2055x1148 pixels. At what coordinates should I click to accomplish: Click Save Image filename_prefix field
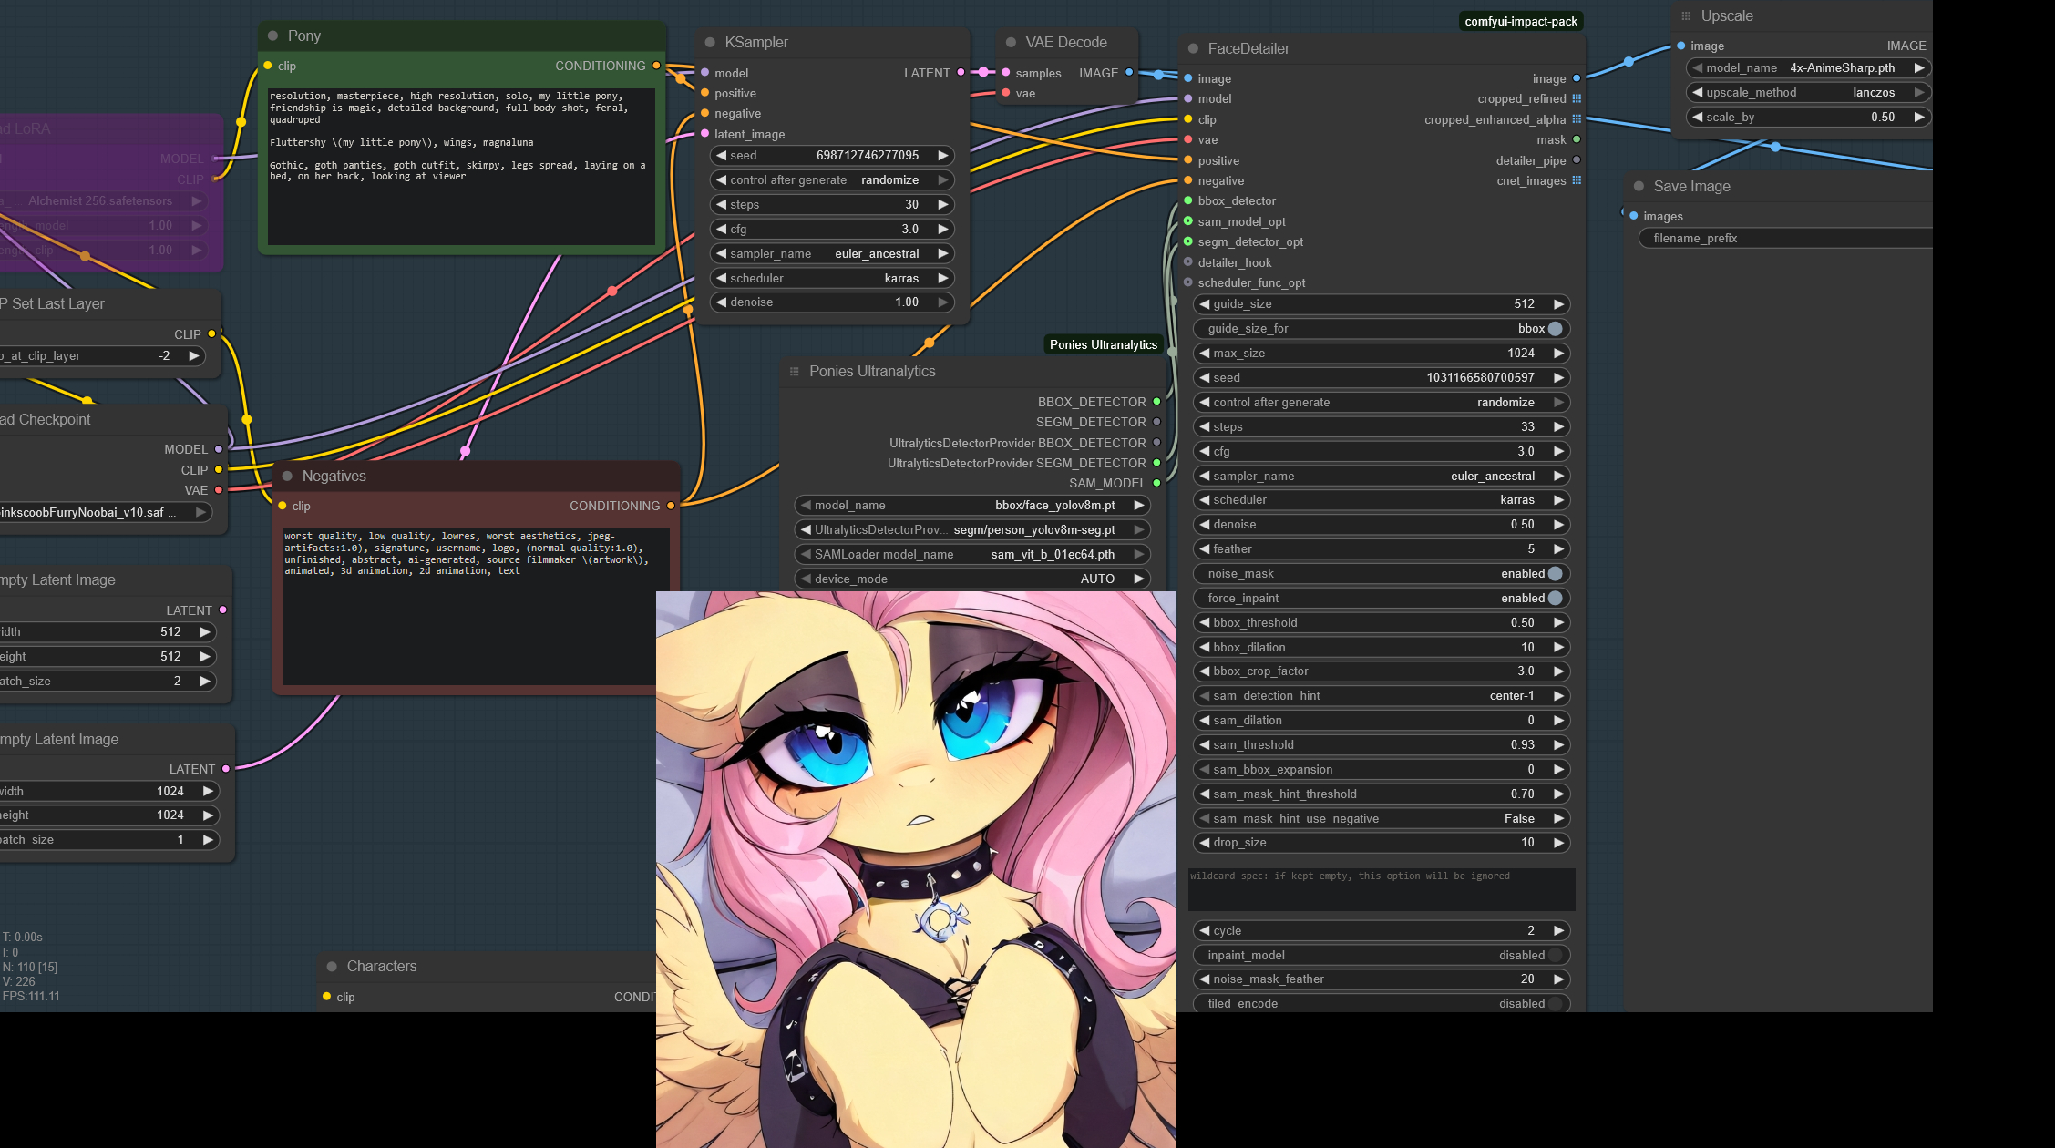point(1785,239)
